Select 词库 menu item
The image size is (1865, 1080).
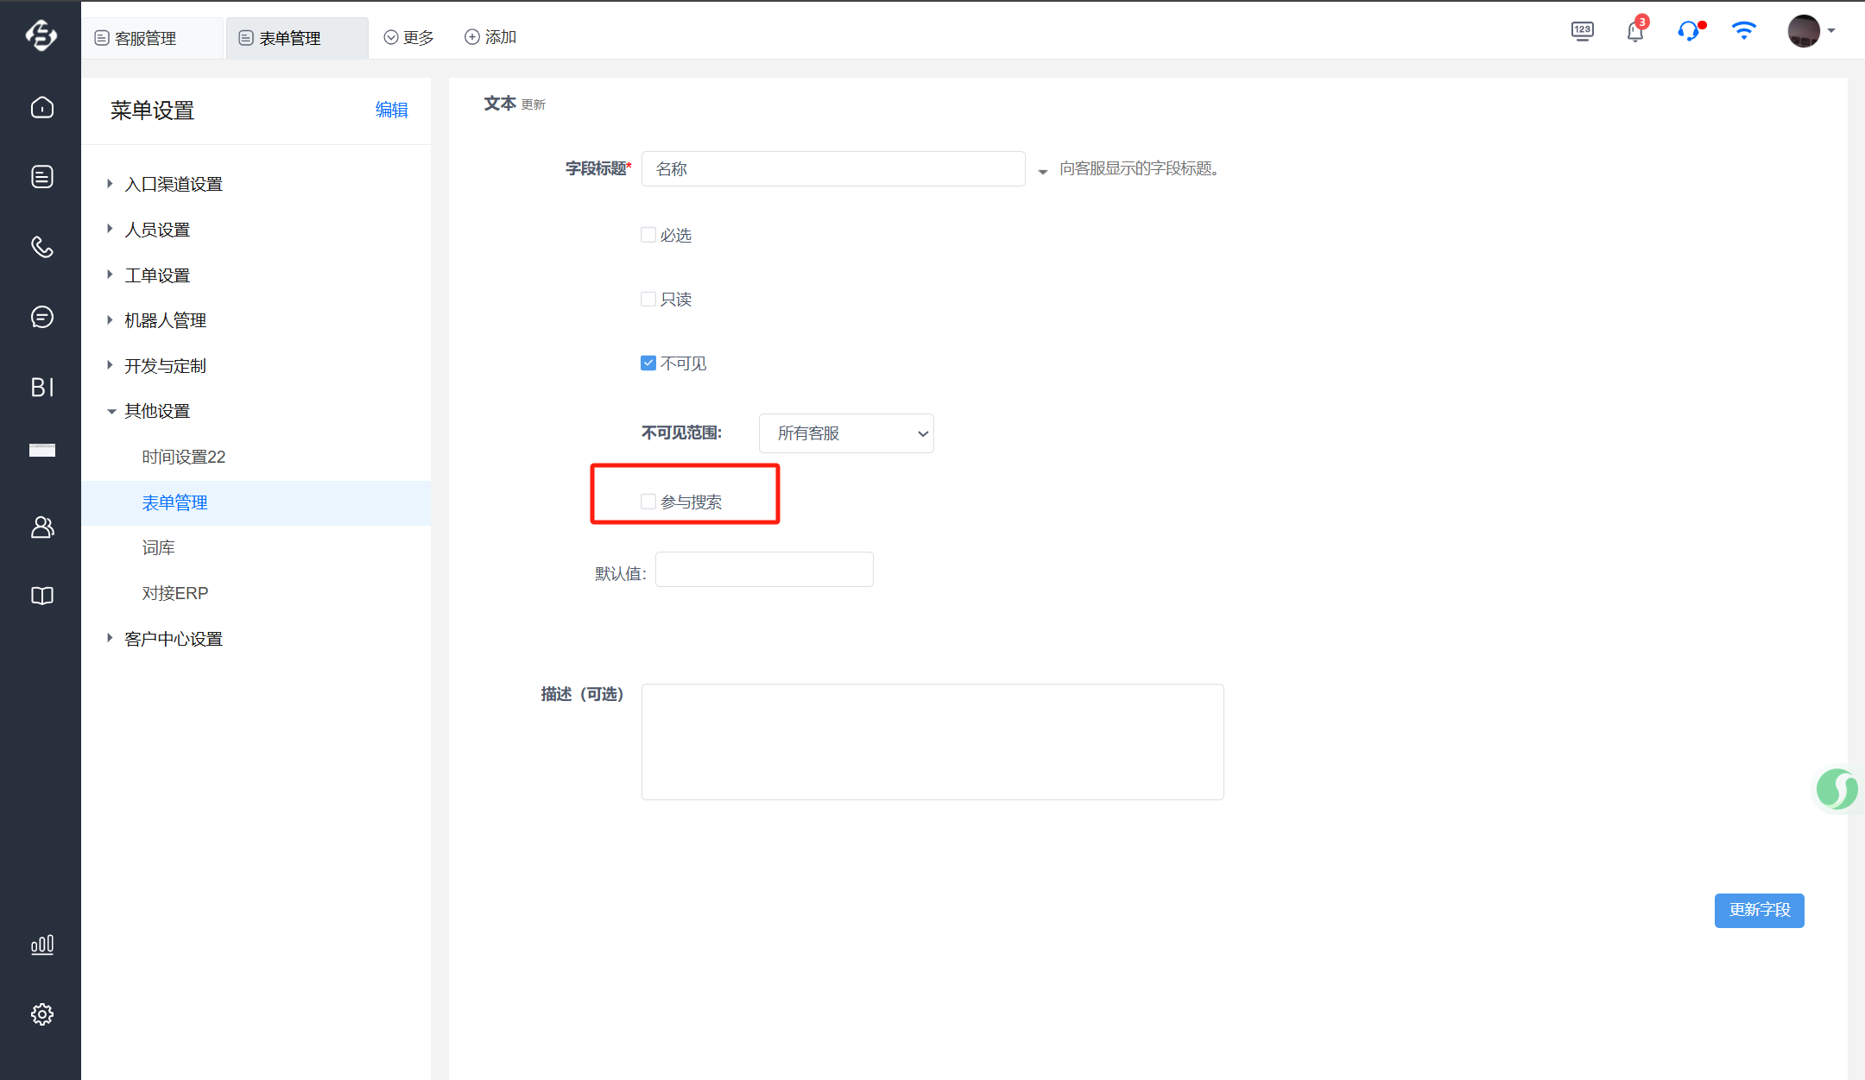[x=159, y=547]
